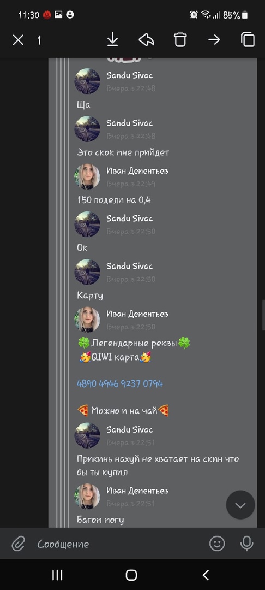265x590 pixels.
Task: Copy message with the copy icon
Action: pos(248,39)
